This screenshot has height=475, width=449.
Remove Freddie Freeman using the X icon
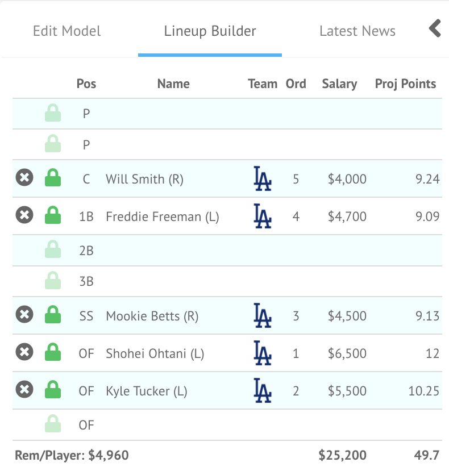click(24, 216)
